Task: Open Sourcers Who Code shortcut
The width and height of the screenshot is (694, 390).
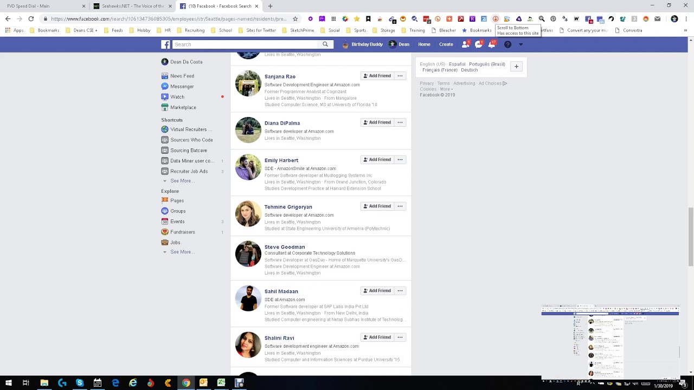Action: tap(187, 140)
